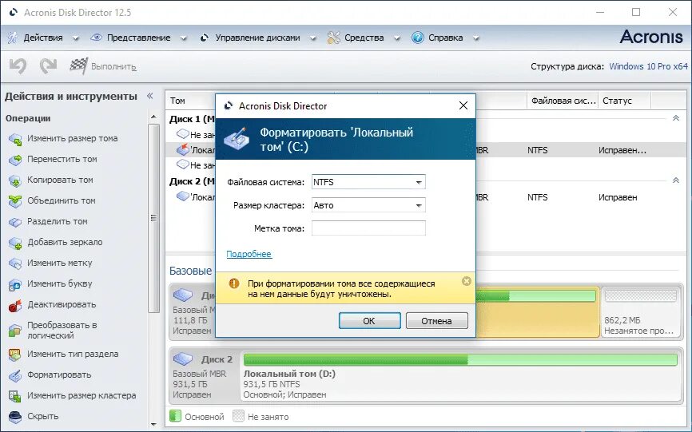The width and height of the screenshot is (692, 432).
Task: Click the Переместить том icon
Action: coord(15,160)
